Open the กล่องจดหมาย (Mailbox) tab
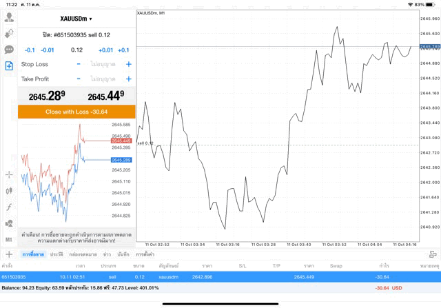Viewport: 441px width, 308px height. [x=83, y=255]
